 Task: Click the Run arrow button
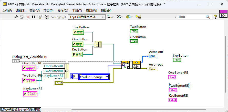[x=16, y=17]
